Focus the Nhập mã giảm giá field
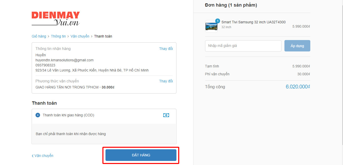 pos(243,46)
